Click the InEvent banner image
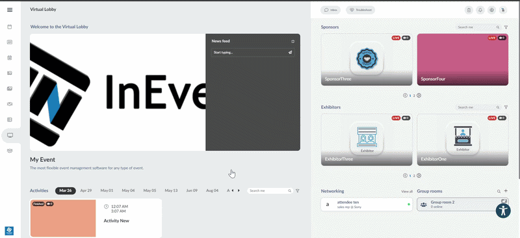Viewport: 520px width, 238px height. click(x=118, y=92)
